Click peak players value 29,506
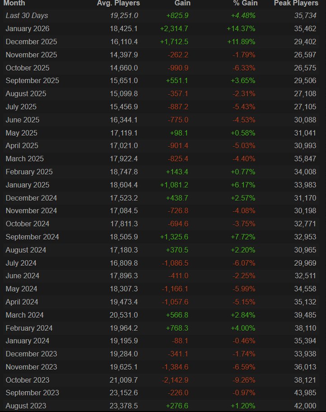 click(305, 81)
